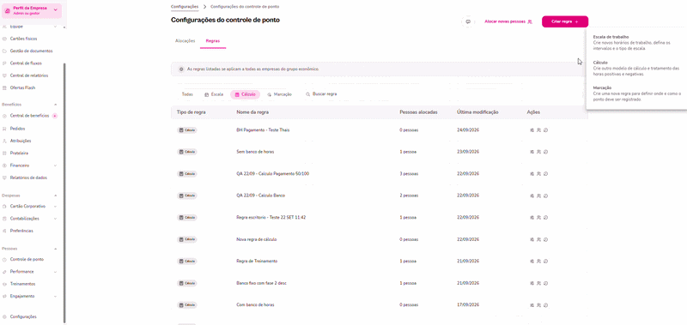This screenshot has width=687, height=325.
Task: Open rule Com banco de horas
Action: 255,305
